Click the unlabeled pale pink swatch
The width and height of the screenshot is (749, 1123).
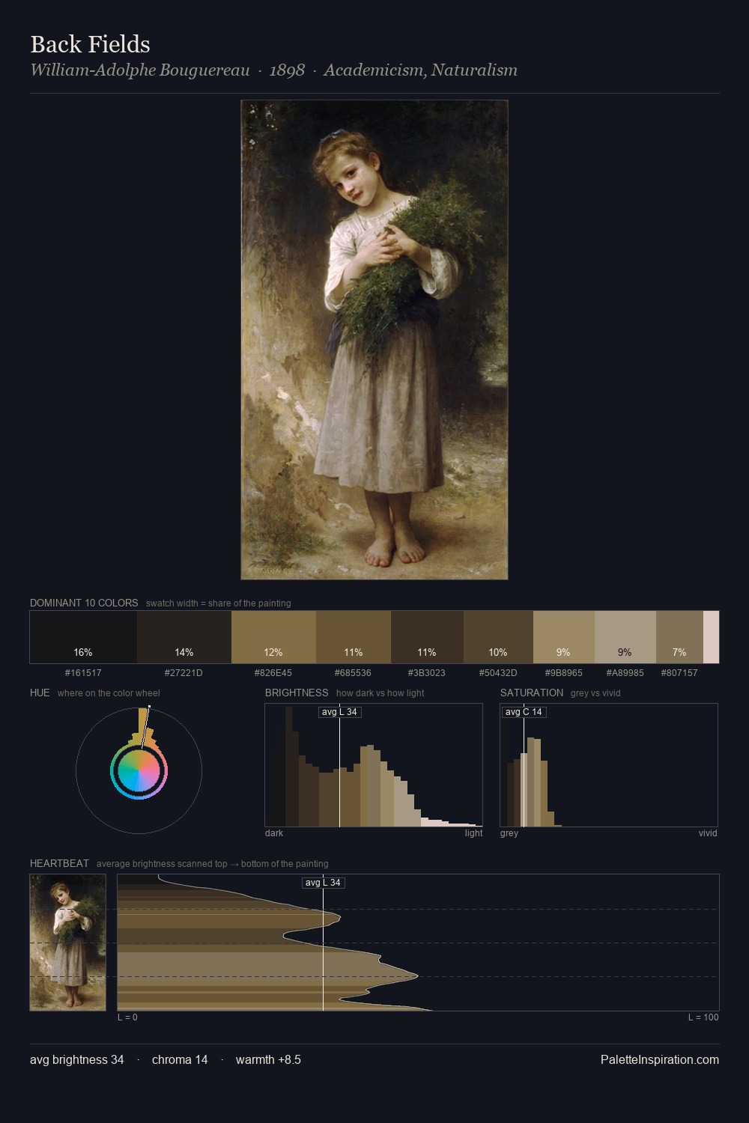click(x=711, y=637)
